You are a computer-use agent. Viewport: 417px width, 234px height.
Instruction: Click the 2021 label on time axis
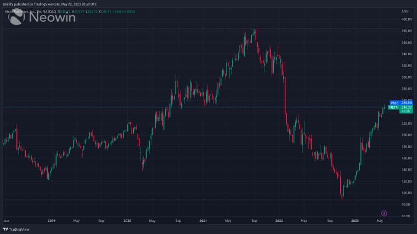pos(203,221)
